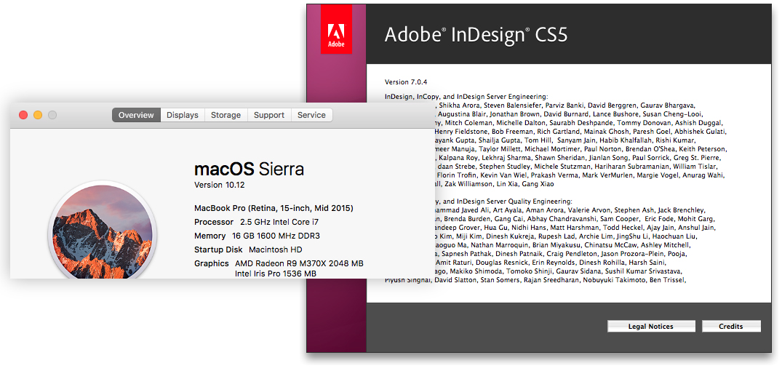Click the Startup Disk value 'Macintosh HD'
The height and width of the screenshot is (371, 782).
tap(275, 250)
